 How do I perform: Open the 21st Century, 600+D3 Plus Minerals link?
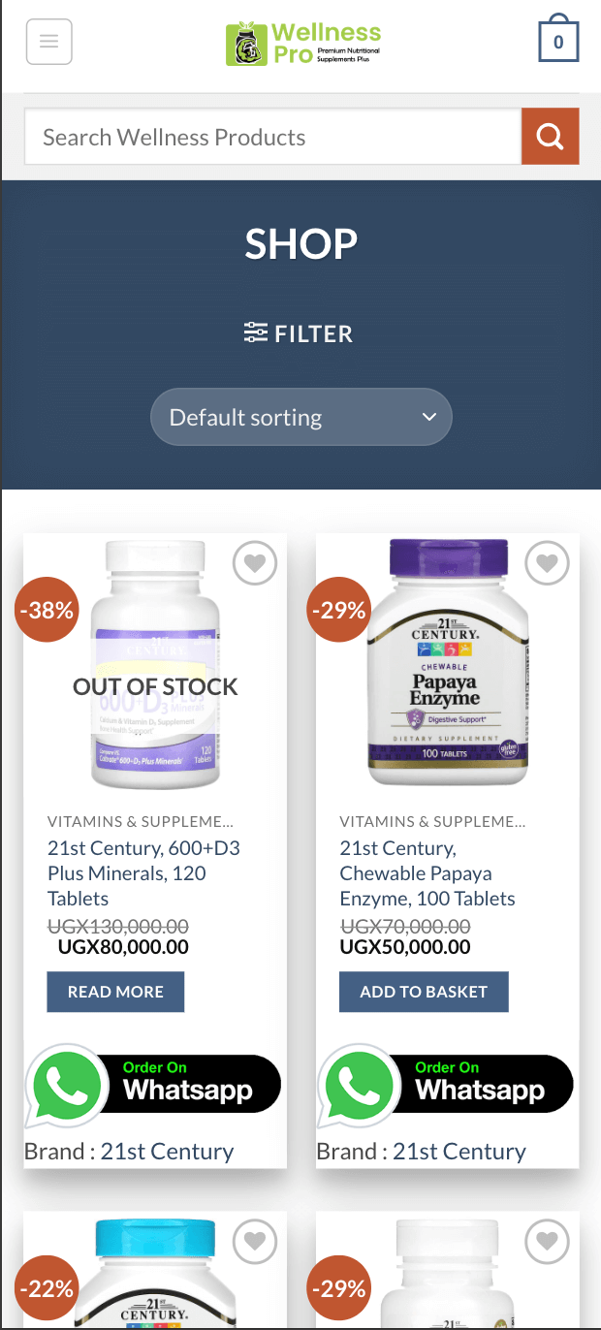[143, 872]
